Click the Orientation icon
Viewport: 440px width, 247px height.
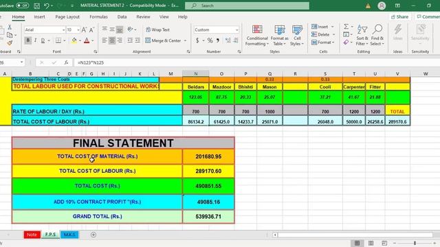(x=130, y=29)
